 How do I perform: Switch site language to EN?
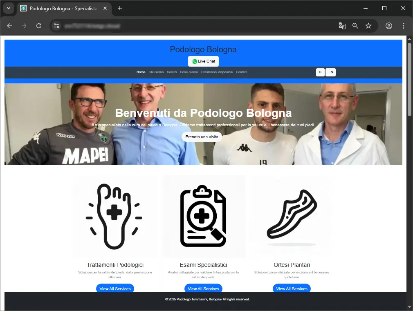pos(330,72)
